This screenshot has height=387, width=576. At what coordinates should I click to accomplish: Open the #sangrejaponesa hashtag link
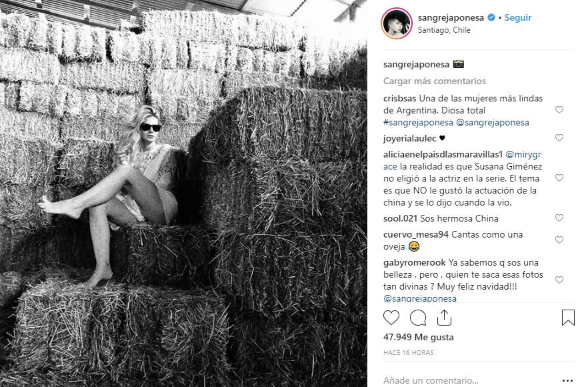(418, 122)
